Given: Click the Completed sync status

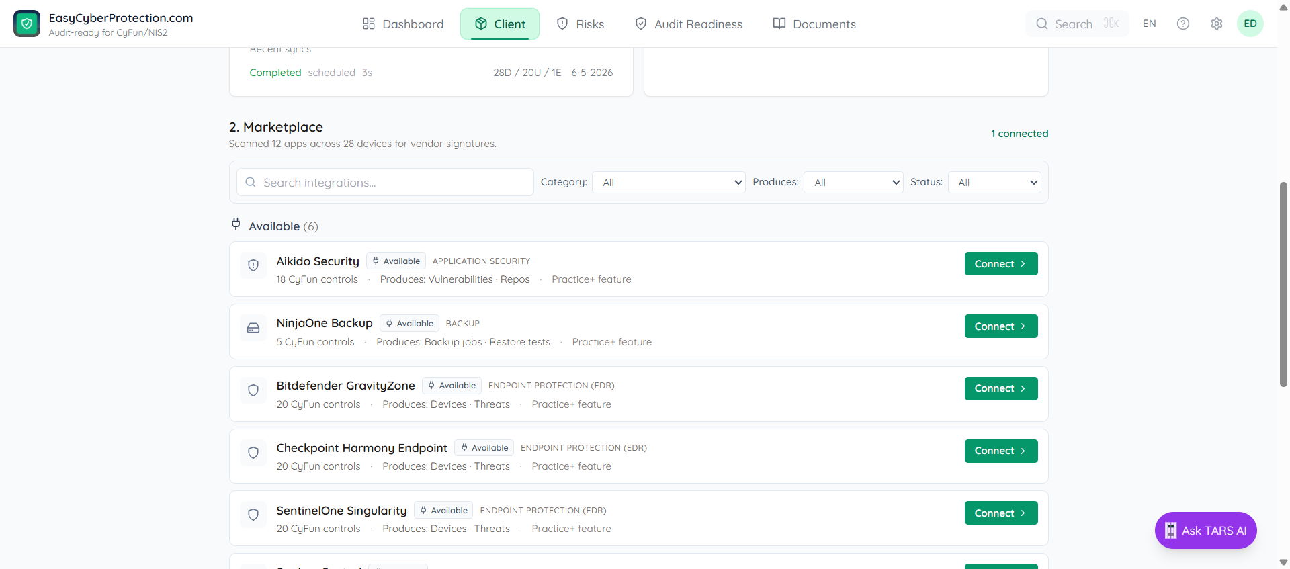Looking at the screenshot, I should click(x=275, y=73).
